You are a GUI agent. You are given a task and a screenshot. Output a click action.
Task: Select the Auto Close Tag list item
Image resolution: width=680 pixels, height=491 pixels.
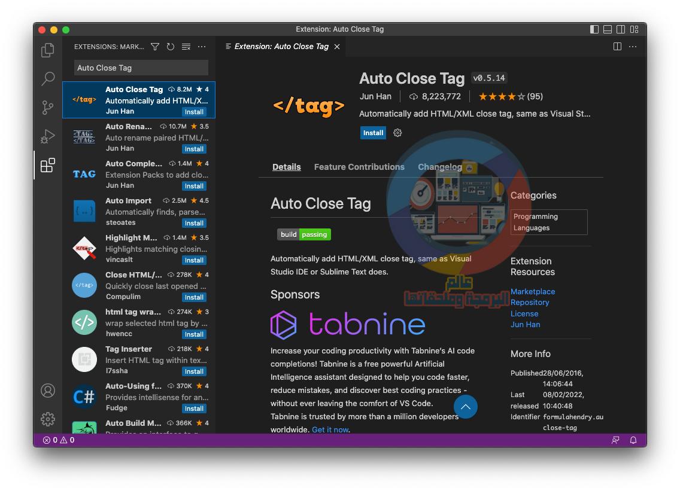point(139,100)
